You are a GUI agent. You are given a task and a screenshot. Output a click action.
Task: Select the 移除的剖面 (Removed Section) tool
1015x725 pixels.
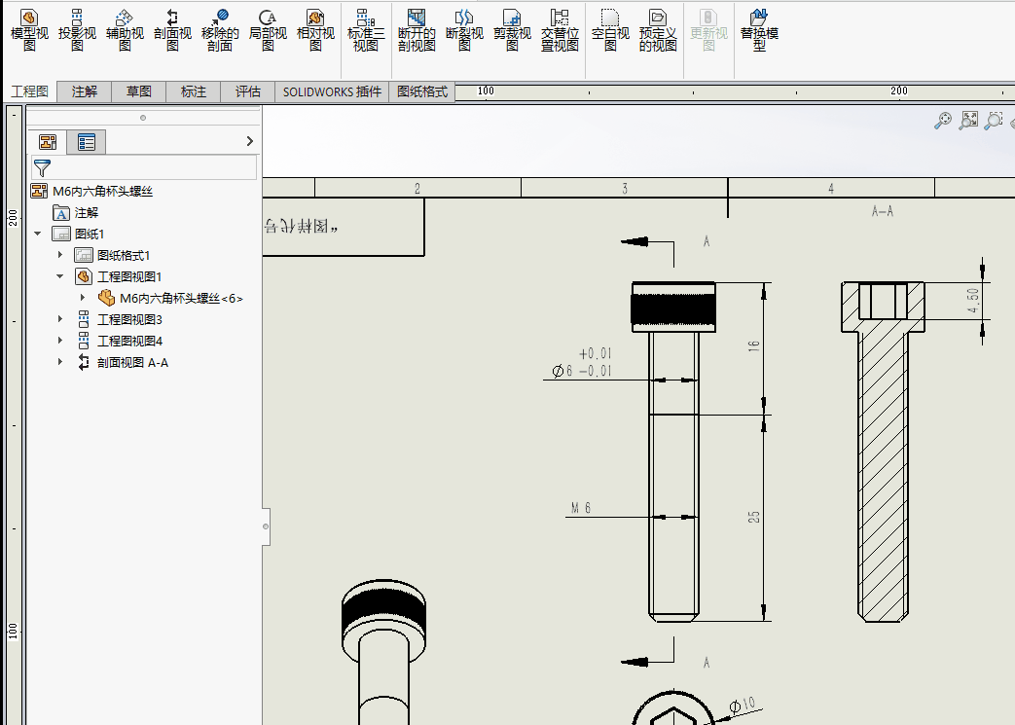pos(220,30)
